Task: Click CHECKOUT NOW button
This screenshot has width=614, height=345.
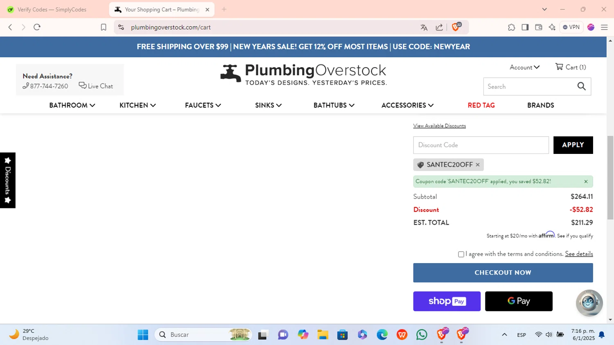Action: (503, 273)
